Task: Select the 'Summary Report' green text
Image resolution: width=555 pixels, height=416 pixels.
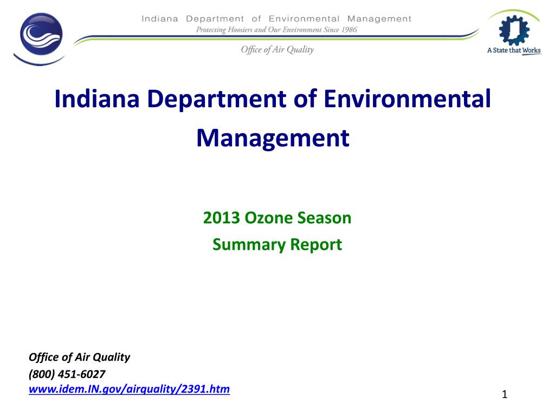Action: 277,245
